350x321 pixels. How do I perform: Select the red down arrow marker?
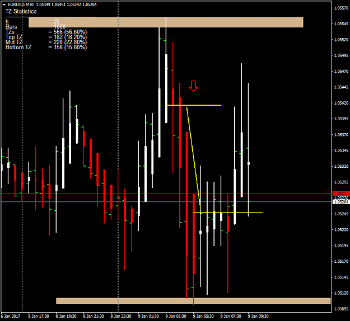[194, 86]
